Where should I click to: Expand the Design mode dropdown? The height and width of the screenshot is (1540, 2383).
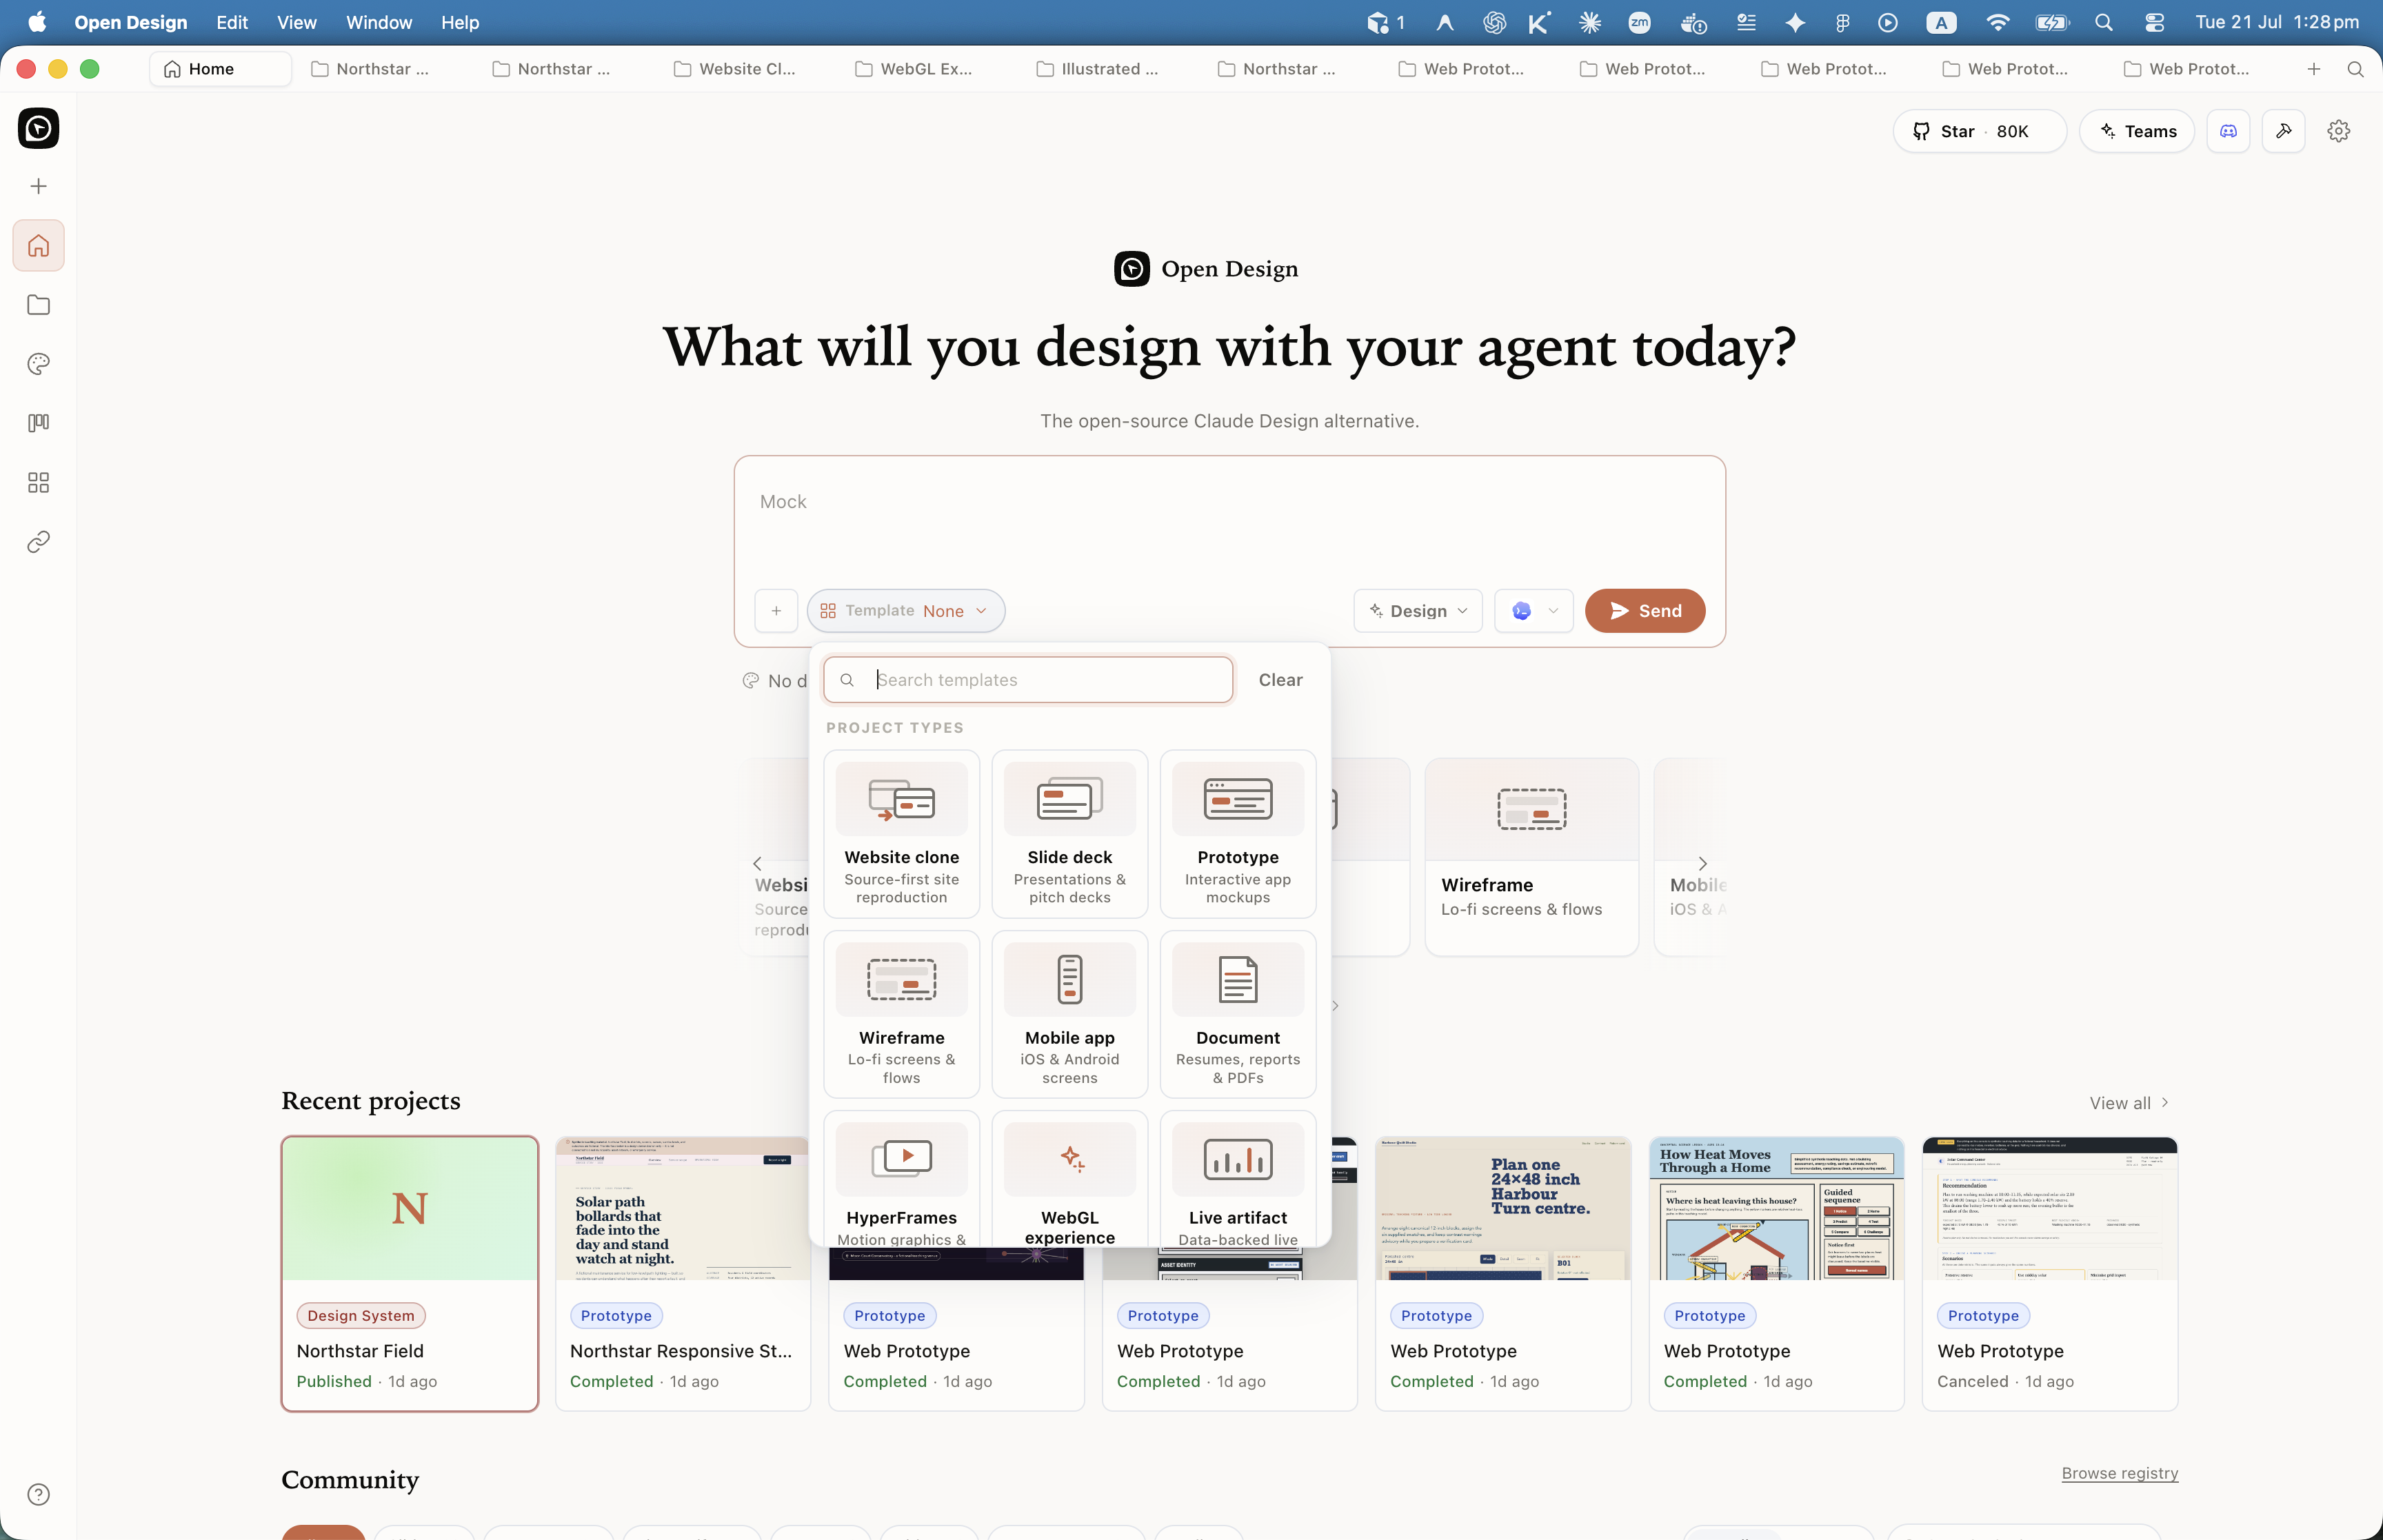pos(1418,611)
